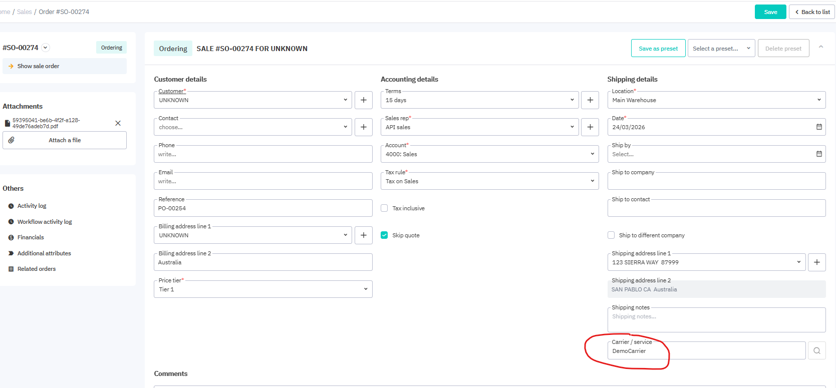Click the Shipping notes text area

717,320
